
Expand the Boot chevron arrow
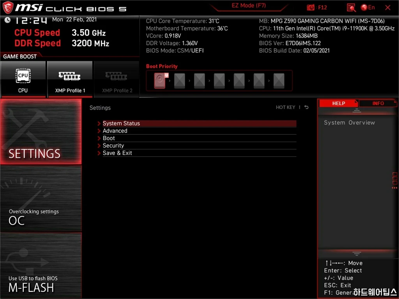[99, 138]
